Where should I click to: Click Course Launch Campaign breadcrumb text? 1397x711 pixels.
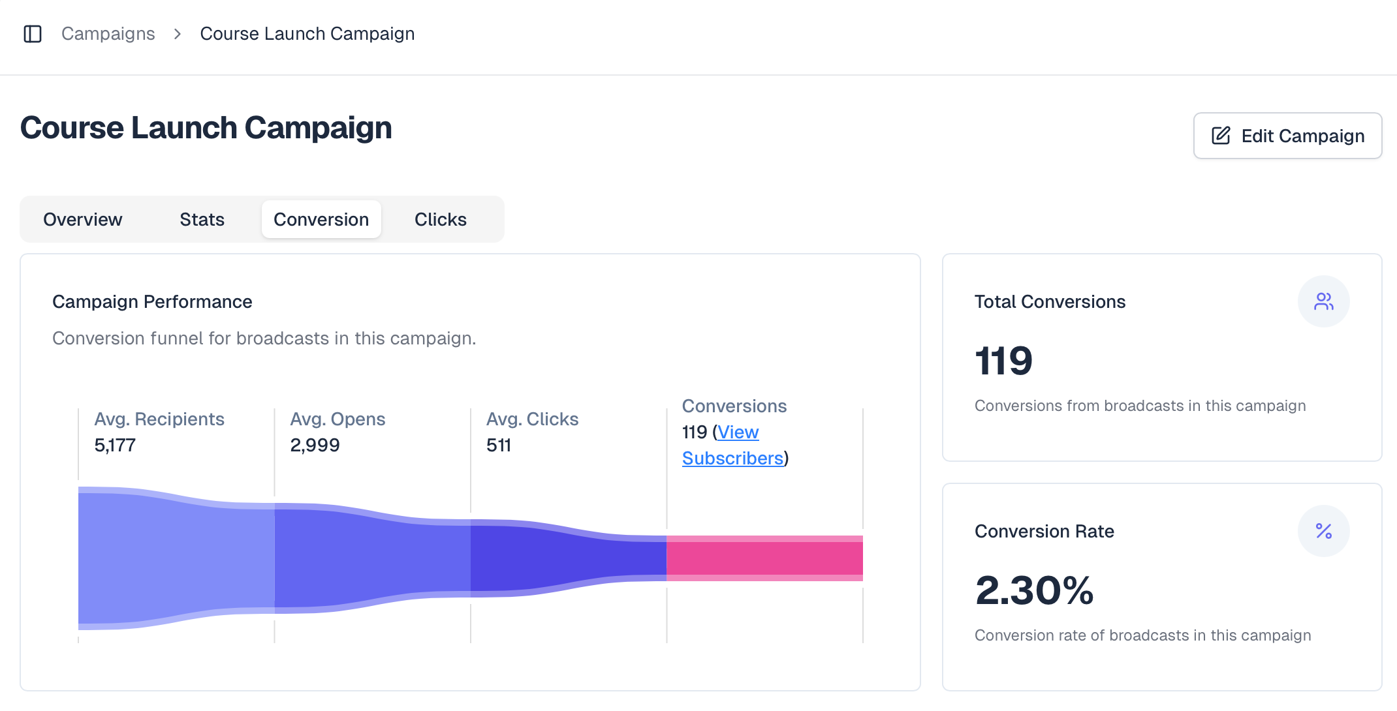pyautogui.click(x=307, y=34)
